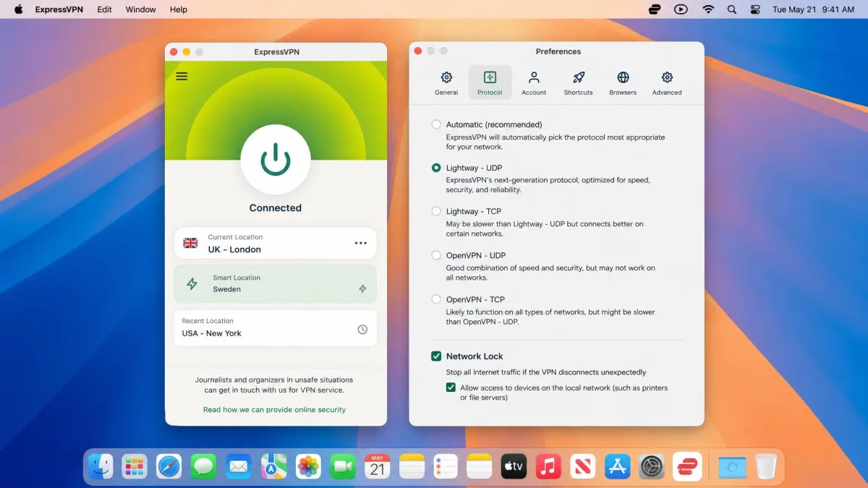This screenshot has height=488, width=868.
Task: Open the General preferences tab
Action: pyautogui.click(x=446, y=83)
